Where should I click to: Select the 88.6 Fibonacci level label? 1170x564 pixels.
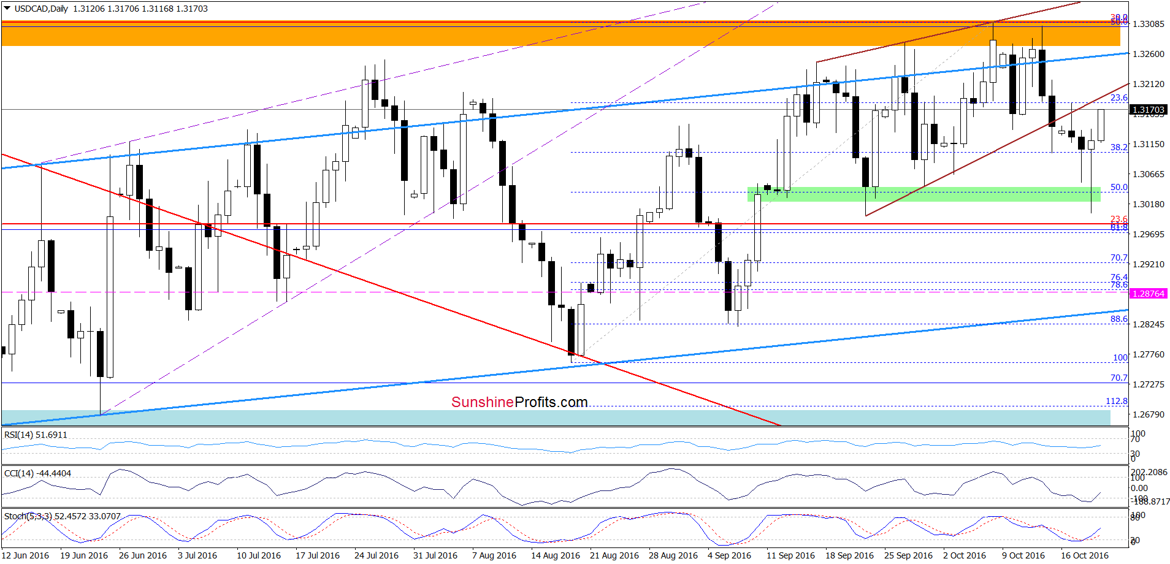[x=1119, y=319]
